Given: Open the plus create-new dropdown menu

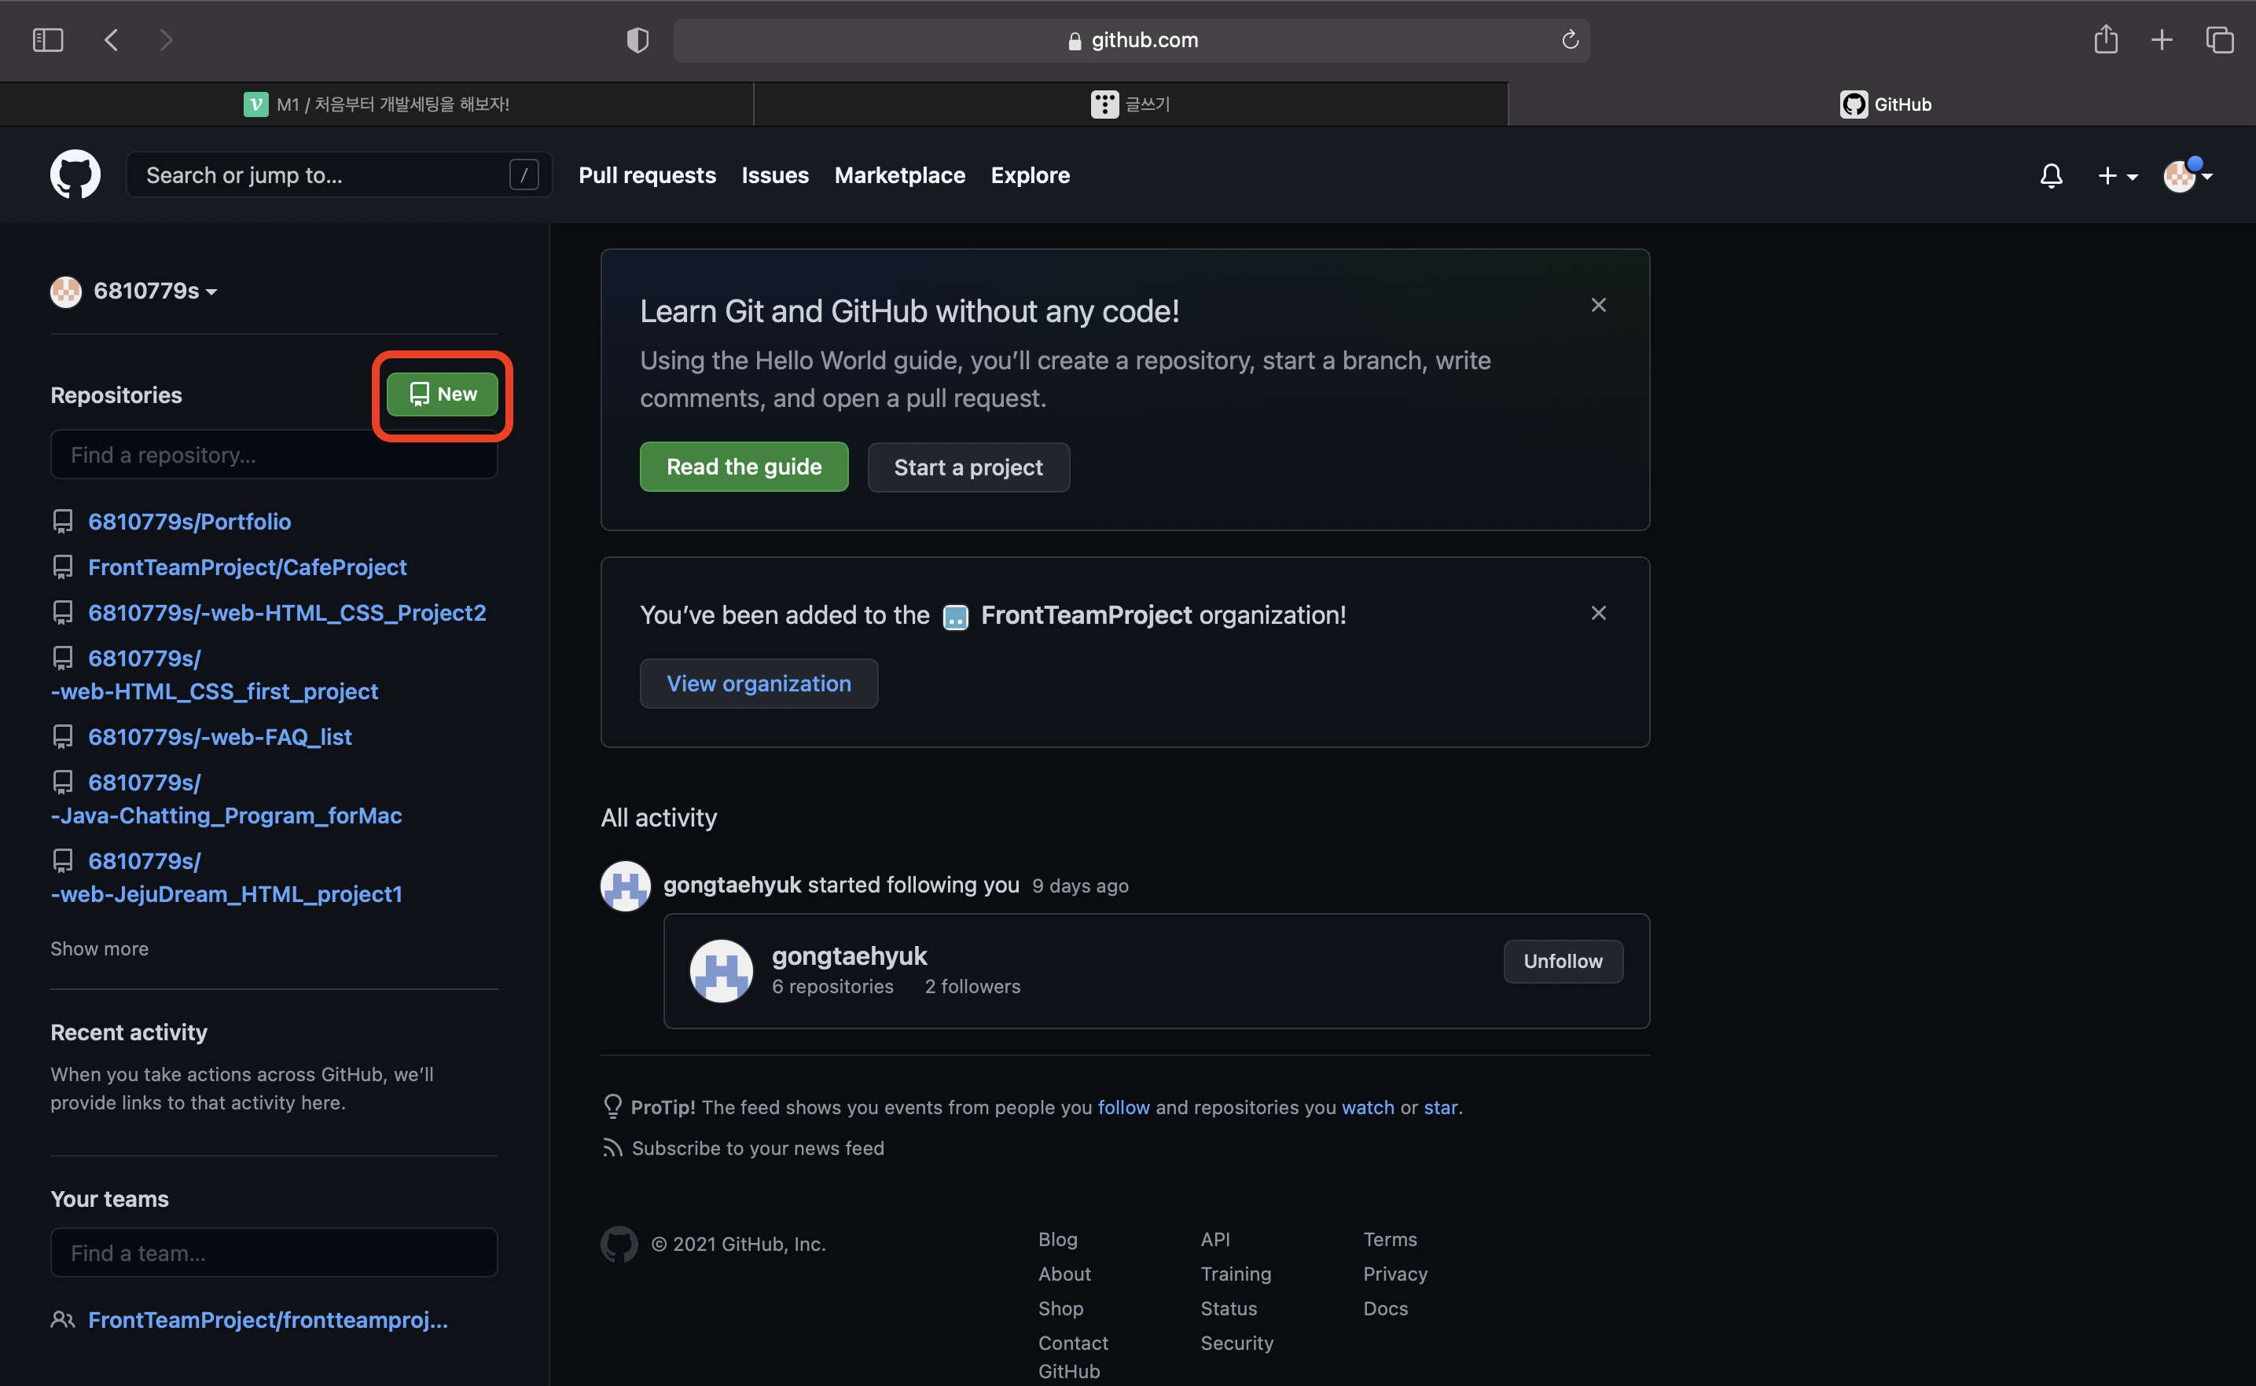Looking at the screenshot, I should click(2117, 175).
